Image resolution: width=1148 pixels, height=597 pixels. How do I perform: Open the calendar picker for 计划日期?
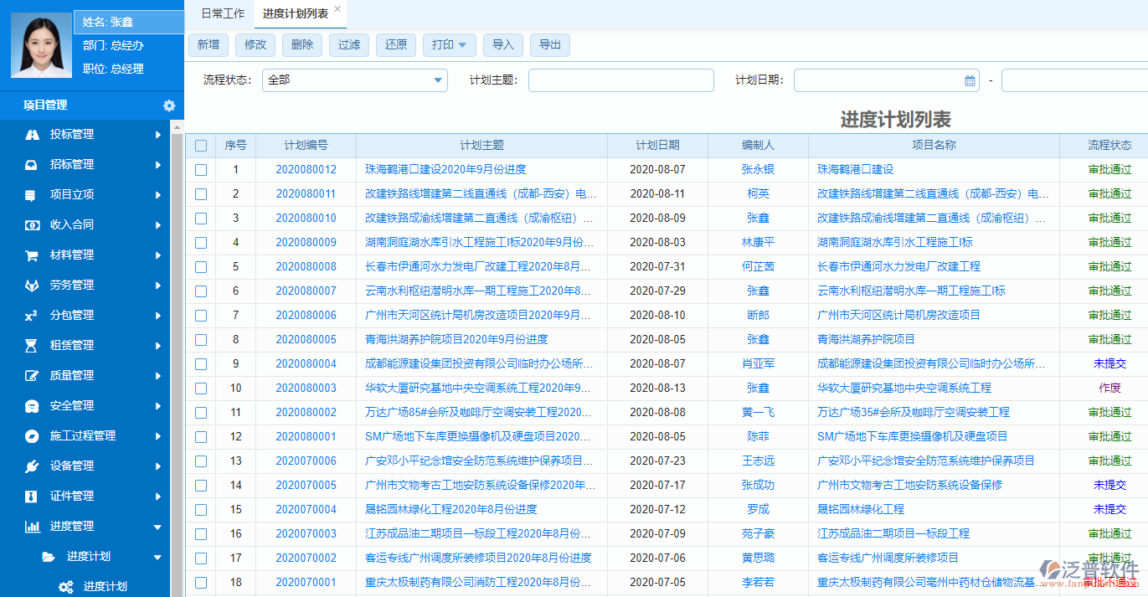coord(969,80)
